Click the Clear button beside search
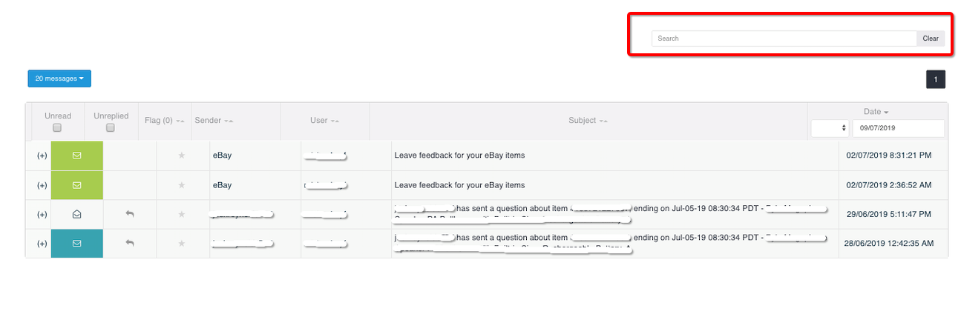Viewport: 961px width, 311px height. click(x=931, y=39)
